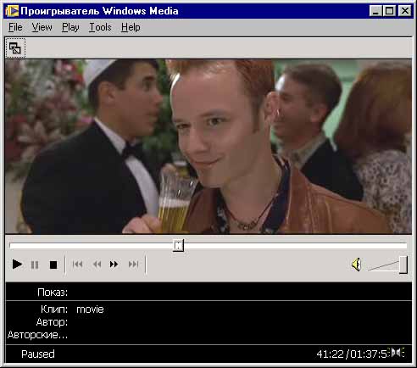Open the View menu
Image resolution: width=417 pixels, height=368 pixels.
click(42, 27)
